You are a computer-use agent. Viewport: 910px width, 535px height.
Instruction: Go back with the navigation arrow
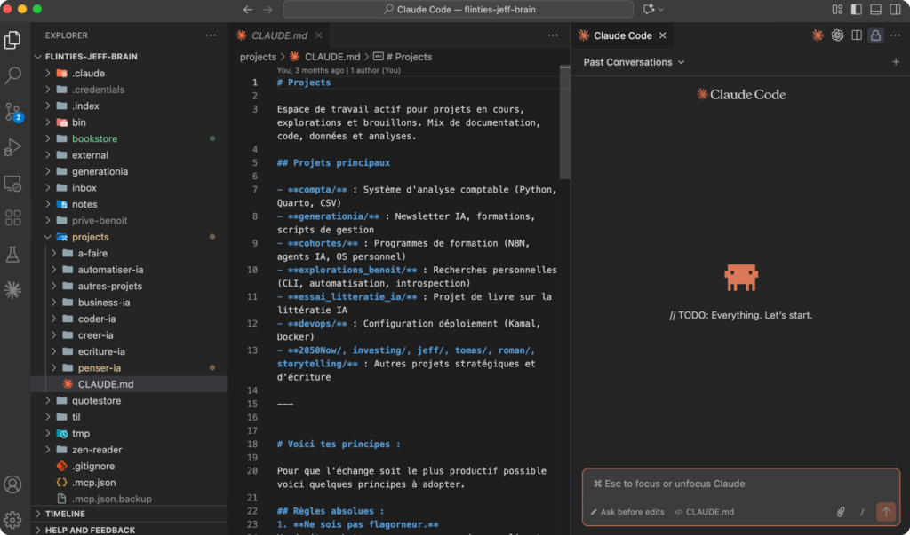click(x=248, y=9)
